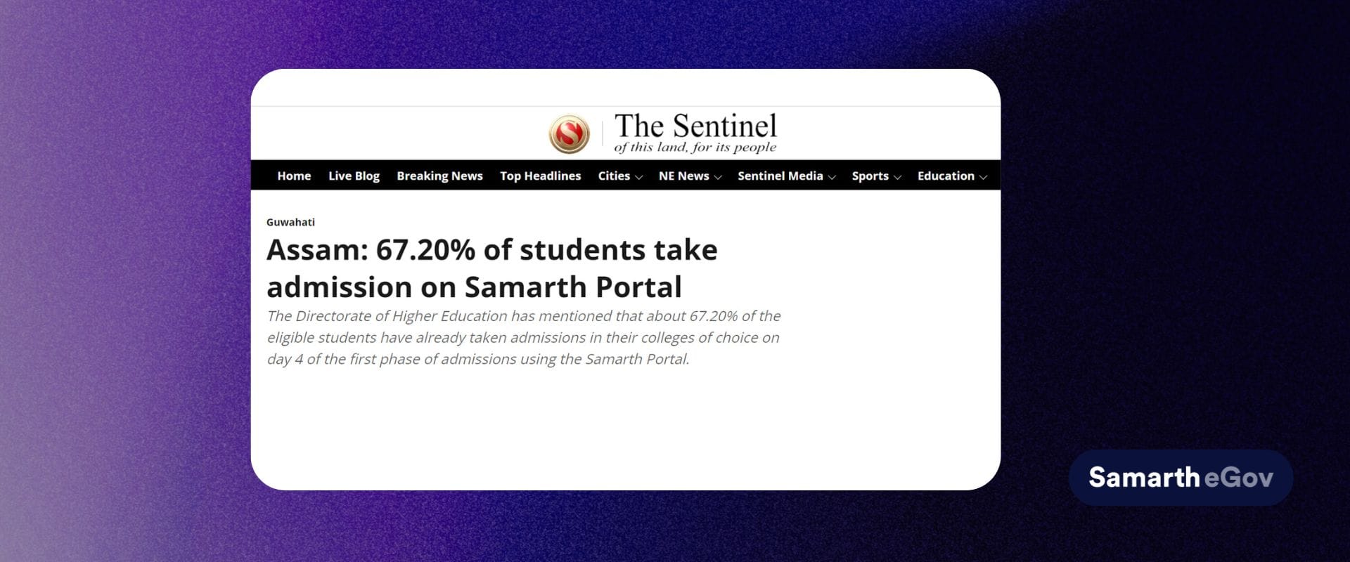This screenshot has height=562, width=1350.
Task: Open the Top Headlines section
Action: click(540, 176)
